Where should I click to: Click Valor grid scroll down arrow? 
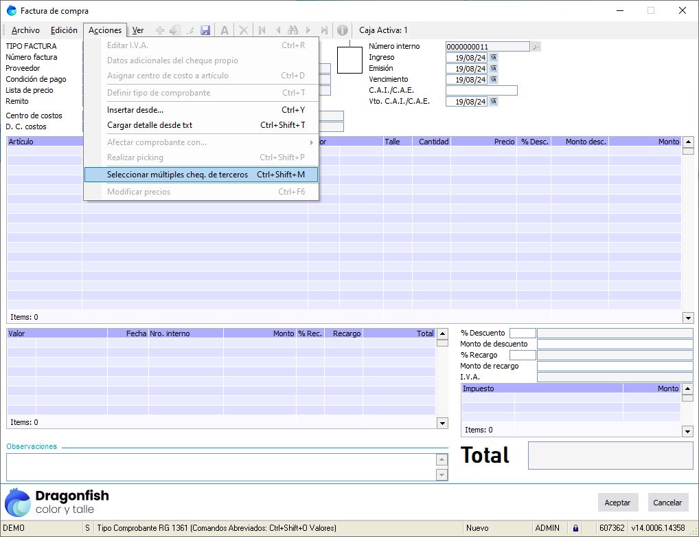[x=442, y=423]
